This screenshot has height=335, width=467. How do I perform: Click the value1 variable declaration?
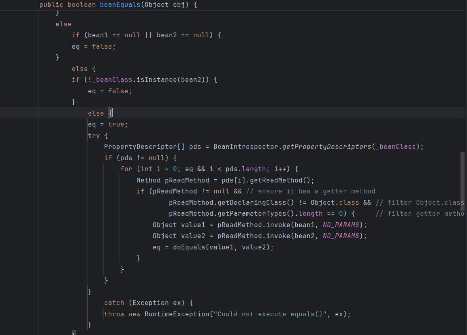click(191, 225)
